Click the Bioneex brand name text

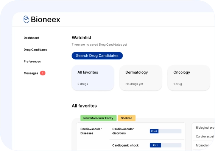tap(45, 19)
